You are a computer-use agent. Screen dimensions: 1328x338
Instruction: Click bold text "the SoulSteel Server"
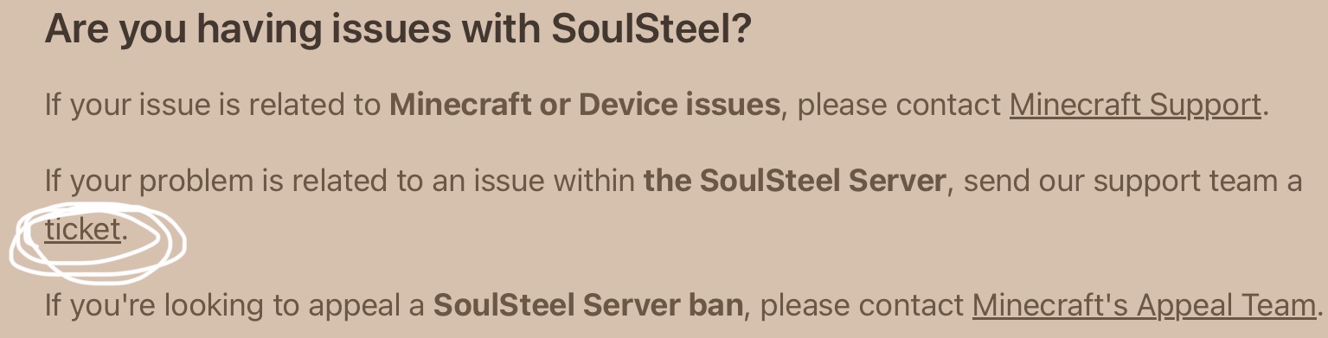click(x=794, y=181)
